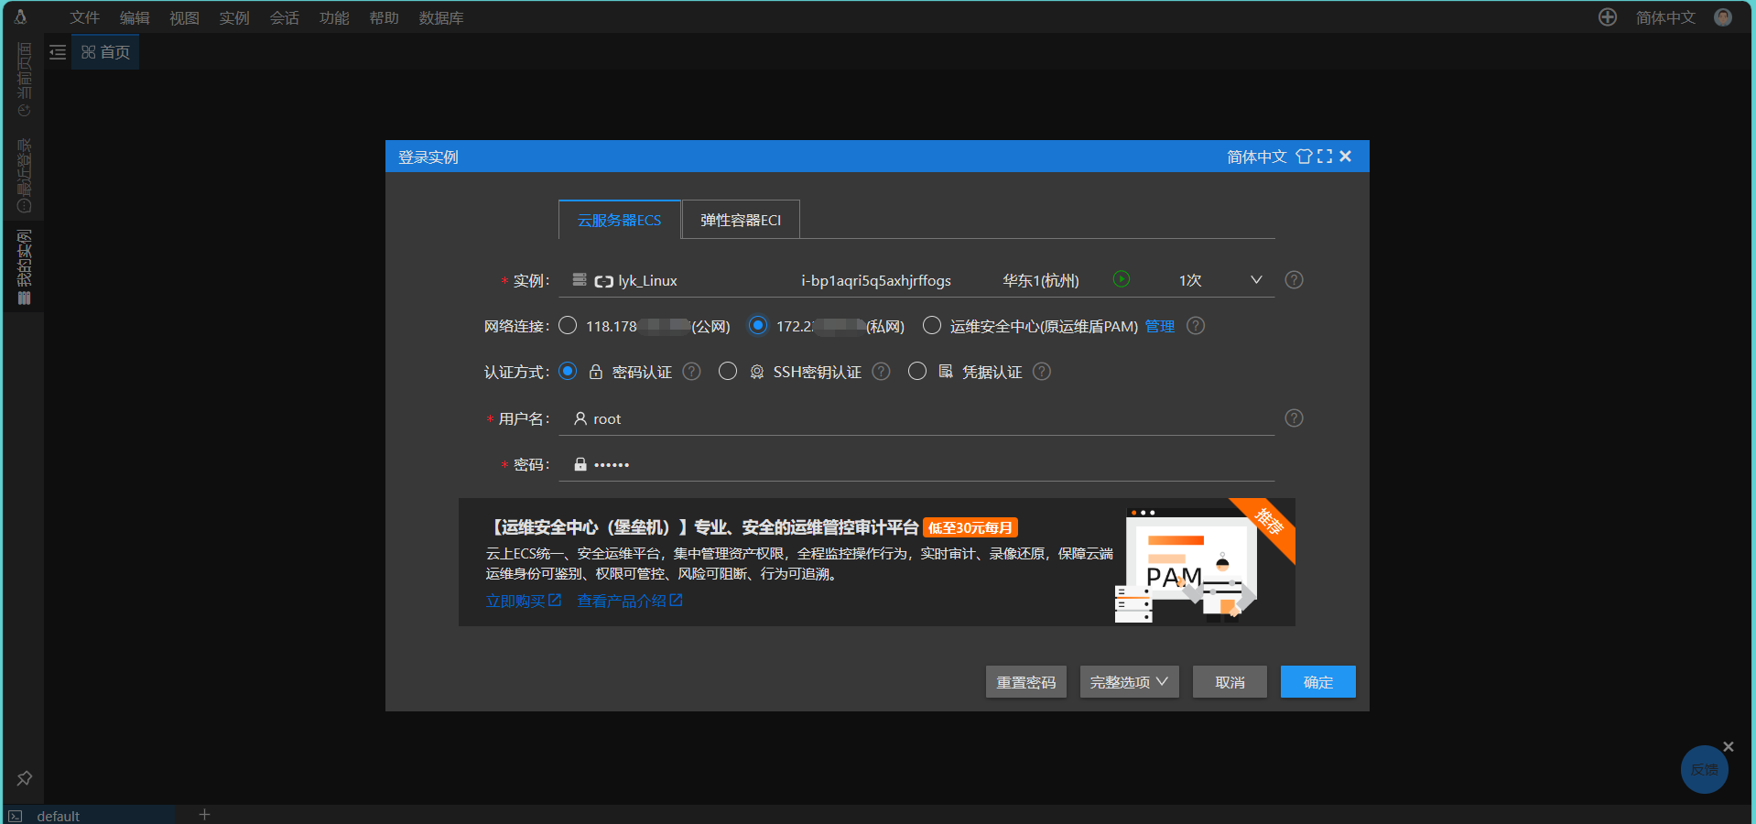Open the 最近登录 sidebar panel

[x=25, y=176]
